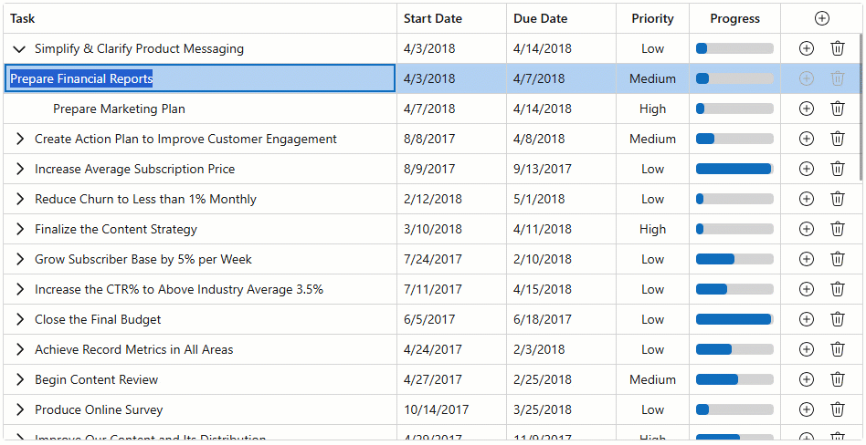
Task: Click progress bar of Increase the CTR% row
Action: (734, 289)
